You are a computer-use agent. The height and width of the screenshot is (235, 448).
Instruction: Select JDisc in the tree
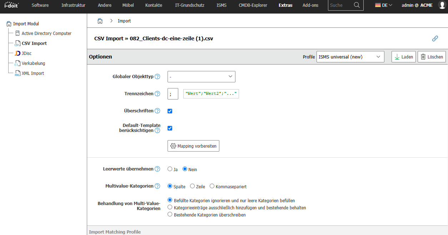pyautogui.click(x=27, y=53)
